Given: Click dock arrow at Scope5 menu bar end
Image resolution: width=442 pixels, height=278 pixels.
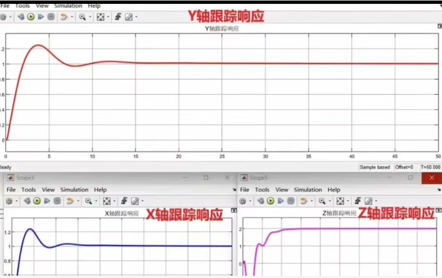Looking at the screenshot, I should coord(439,190).
